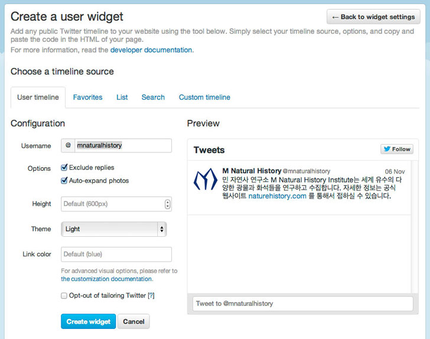Enable Opt-out of tailoring Twitter
430x339 pixels.
coord(64,295)
